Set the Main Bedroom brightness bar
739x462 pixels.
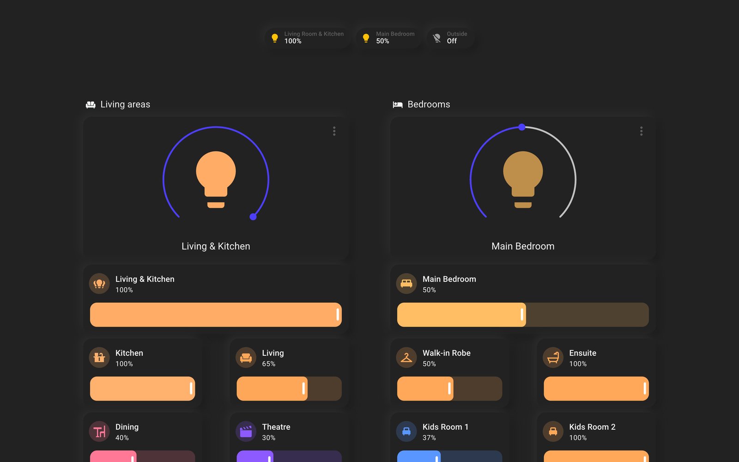(523, 315)
